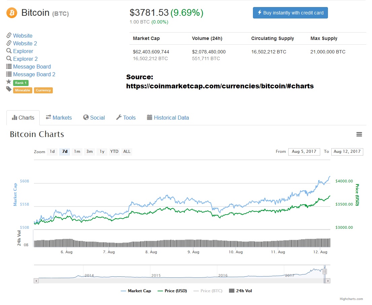Viewport: 372px width, 305px height.
Task: Select the ALL zoom range
Action: tap(127, 151)
